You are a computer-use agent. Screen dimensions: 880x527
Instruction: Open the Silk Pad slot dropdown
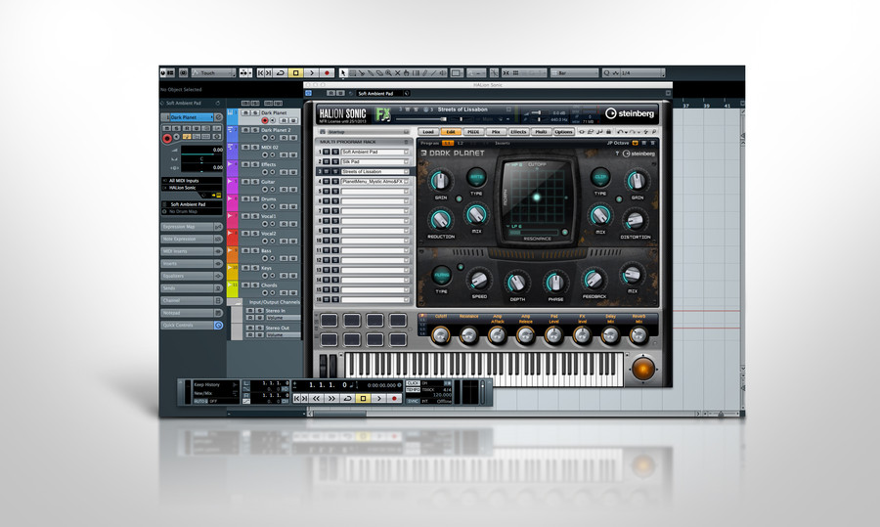(406, 161)
